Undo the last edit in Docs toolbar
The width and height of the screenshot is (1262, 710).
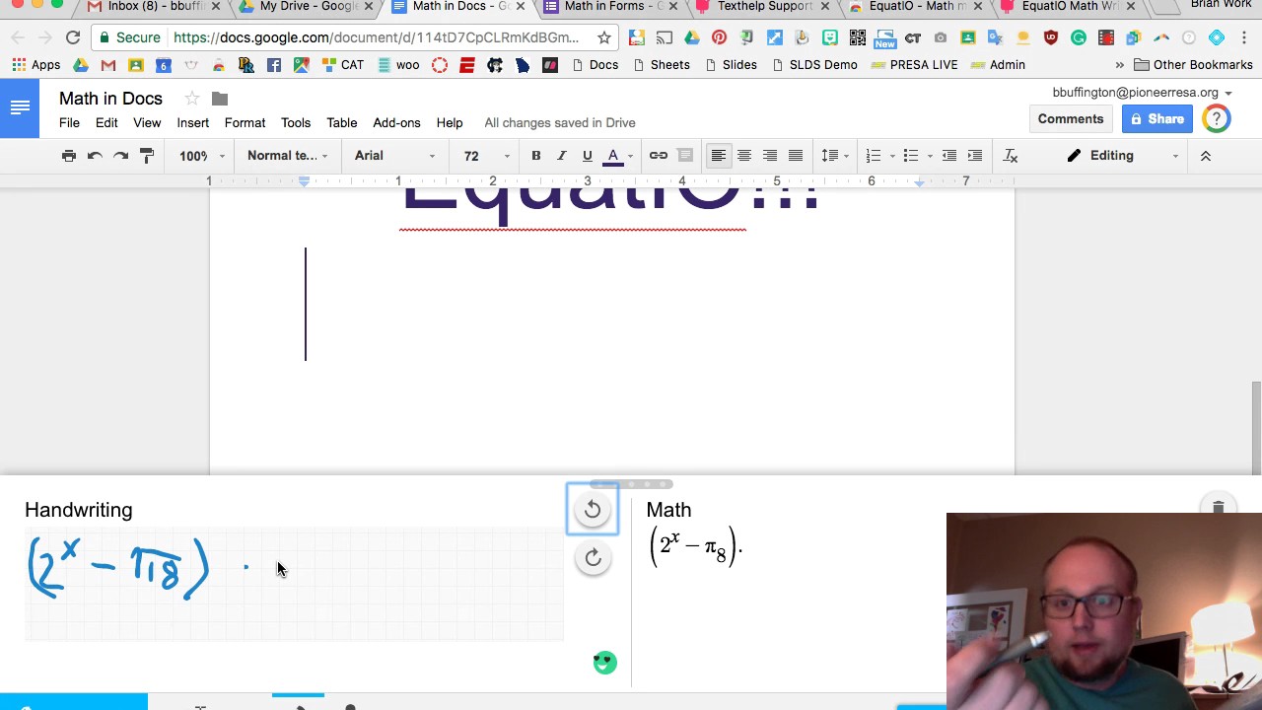pyautogui.click(x=95, y=156)
